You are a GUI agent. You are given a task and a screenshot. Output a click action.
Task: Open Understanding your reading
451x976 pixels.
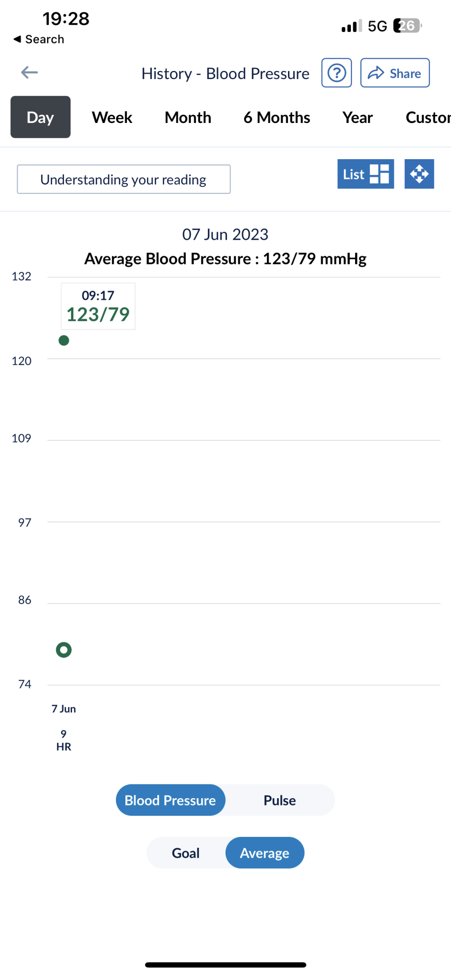click(x=123, y=179)
